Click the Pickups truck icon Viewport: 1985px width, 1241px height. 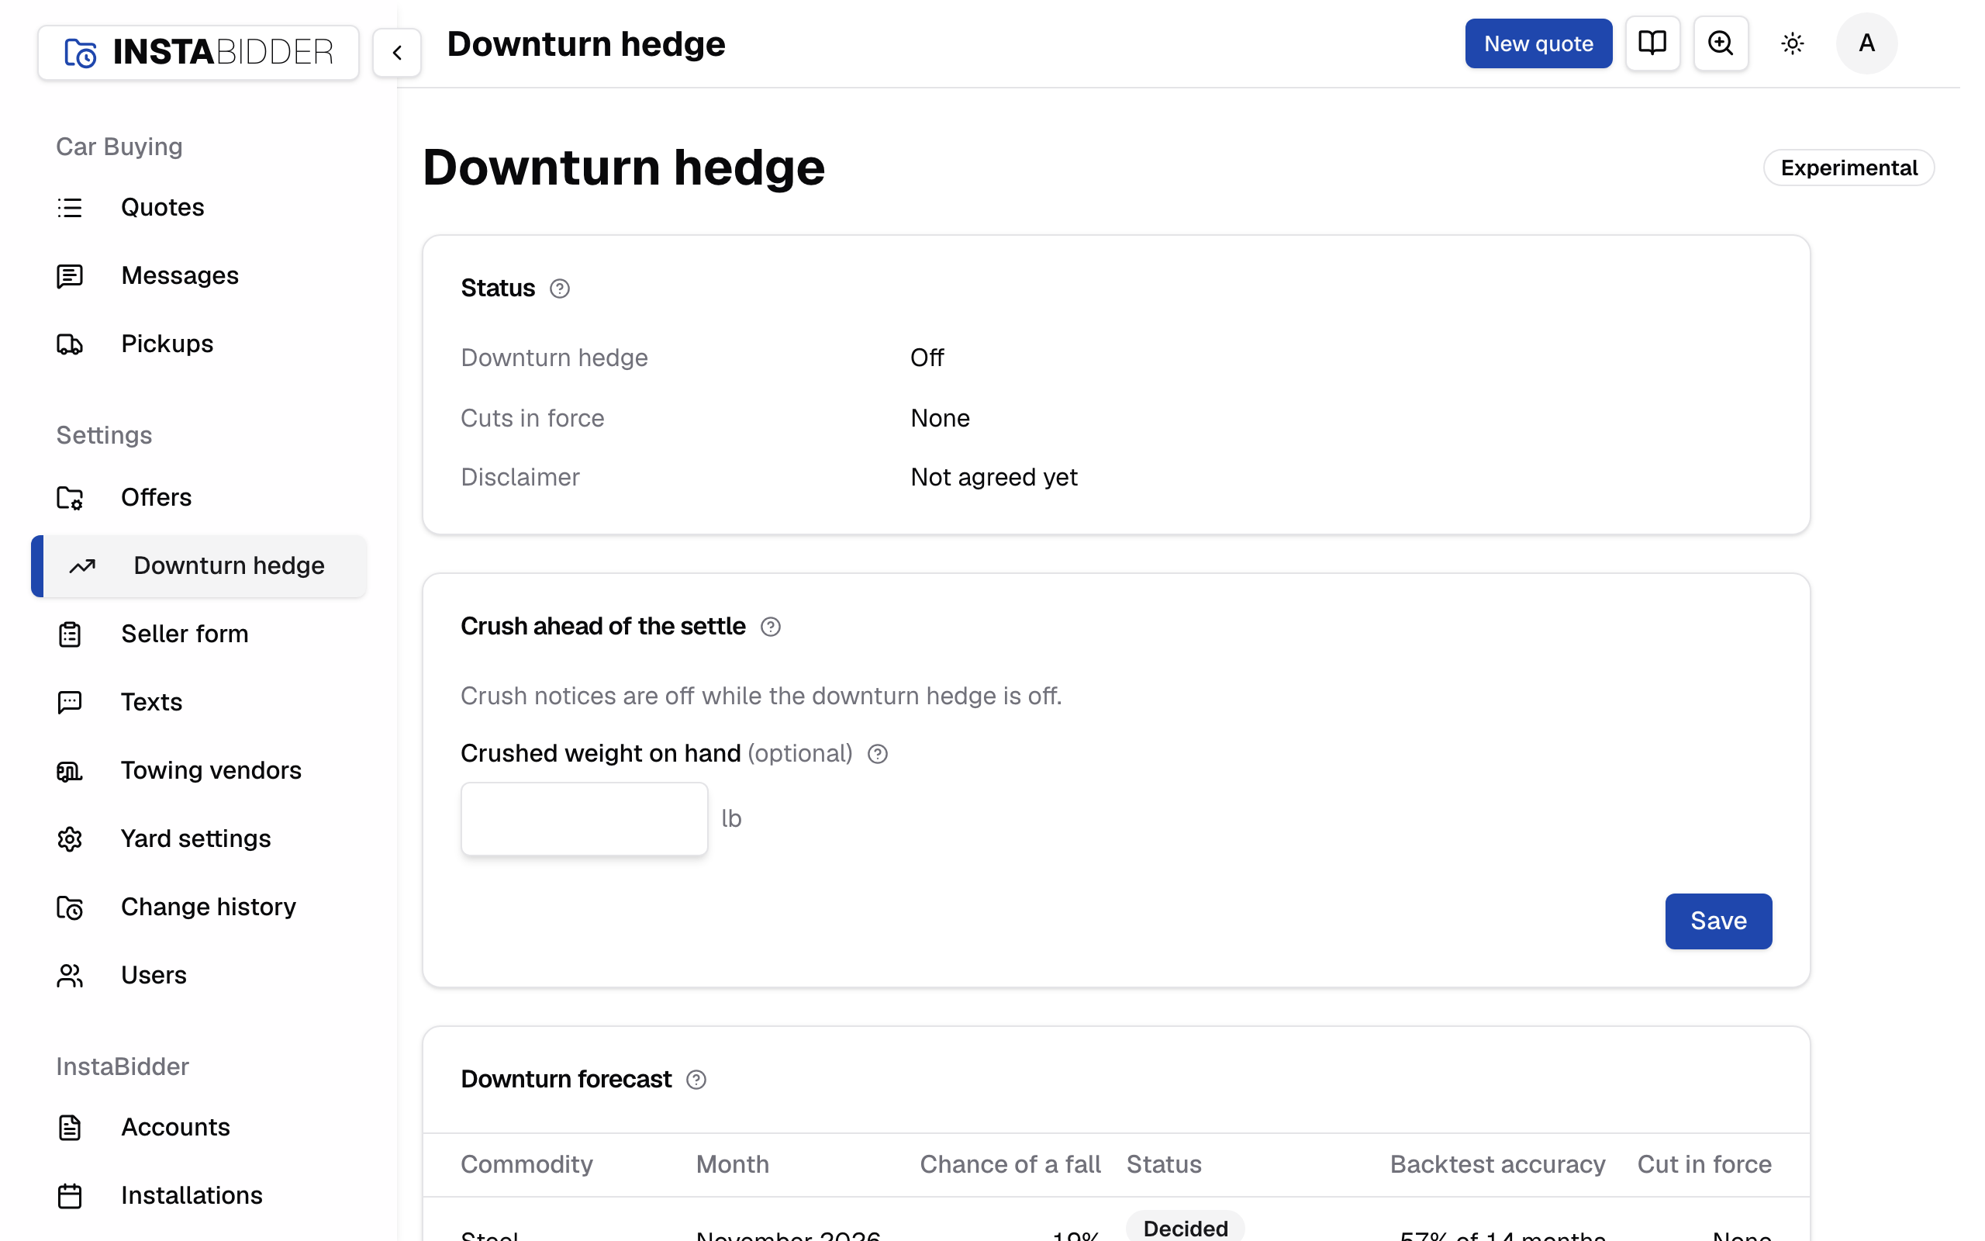tap(70, 344)
